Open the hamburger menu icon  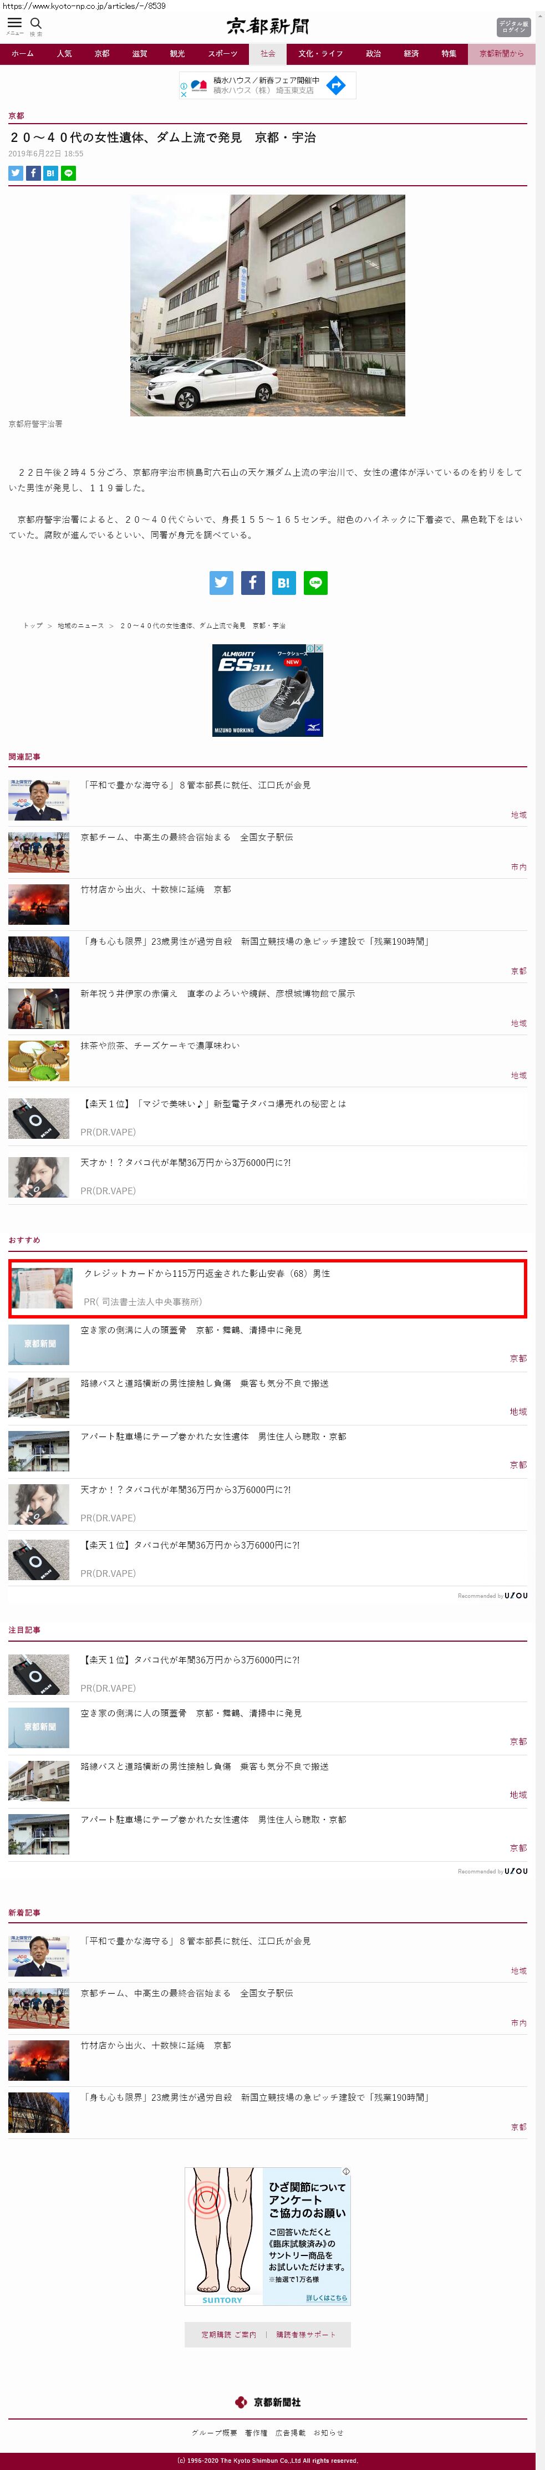tap(14, 23)
